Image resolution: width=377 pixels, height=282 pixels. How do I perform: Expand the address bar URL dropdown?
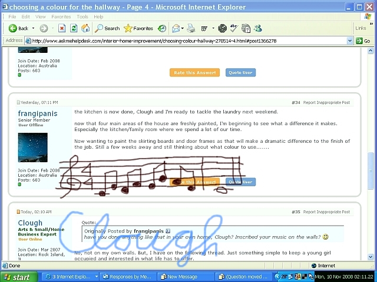(x=350, y=41)
